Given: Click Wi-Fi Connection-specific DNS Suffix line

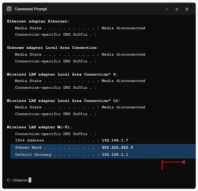Looking at the screenshot, I should coord(56,134).
